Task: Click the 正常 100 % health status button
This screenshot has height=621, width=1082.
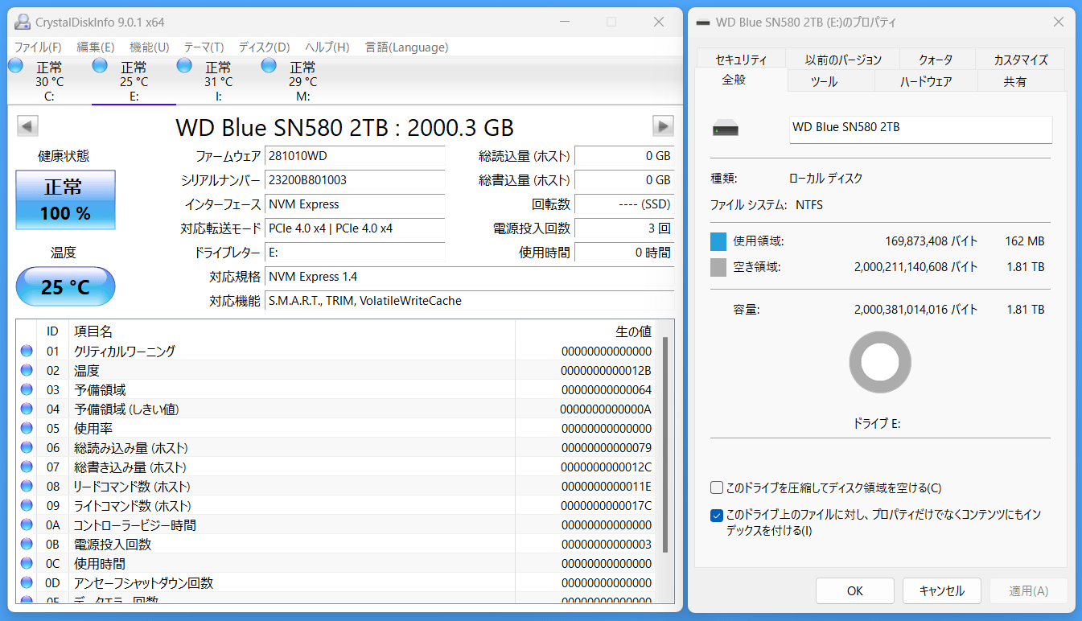Action: click(x=66, y=199)
